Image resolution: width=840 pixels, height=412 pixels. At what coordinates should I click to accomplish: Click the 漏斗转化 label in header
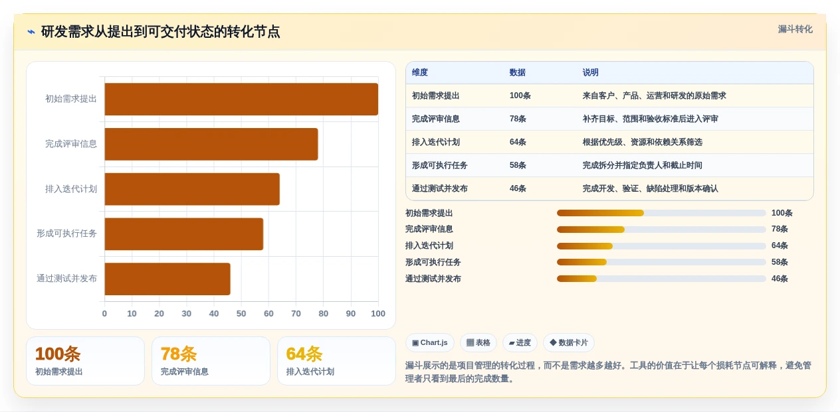pyautogui.click(x=795, y=29)
